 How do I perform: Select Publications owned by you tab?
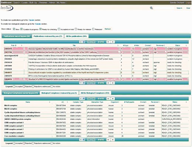(x=17, y=36)
